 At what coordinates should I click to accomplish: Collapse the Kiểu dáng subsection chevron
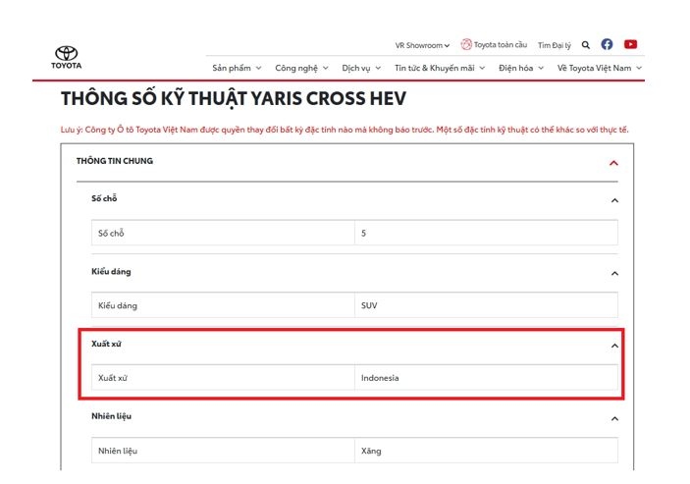click(x=614, y=274)
